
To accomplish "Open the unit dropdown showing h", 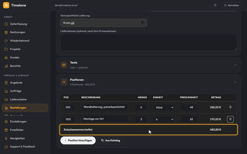I will point(164,119).
